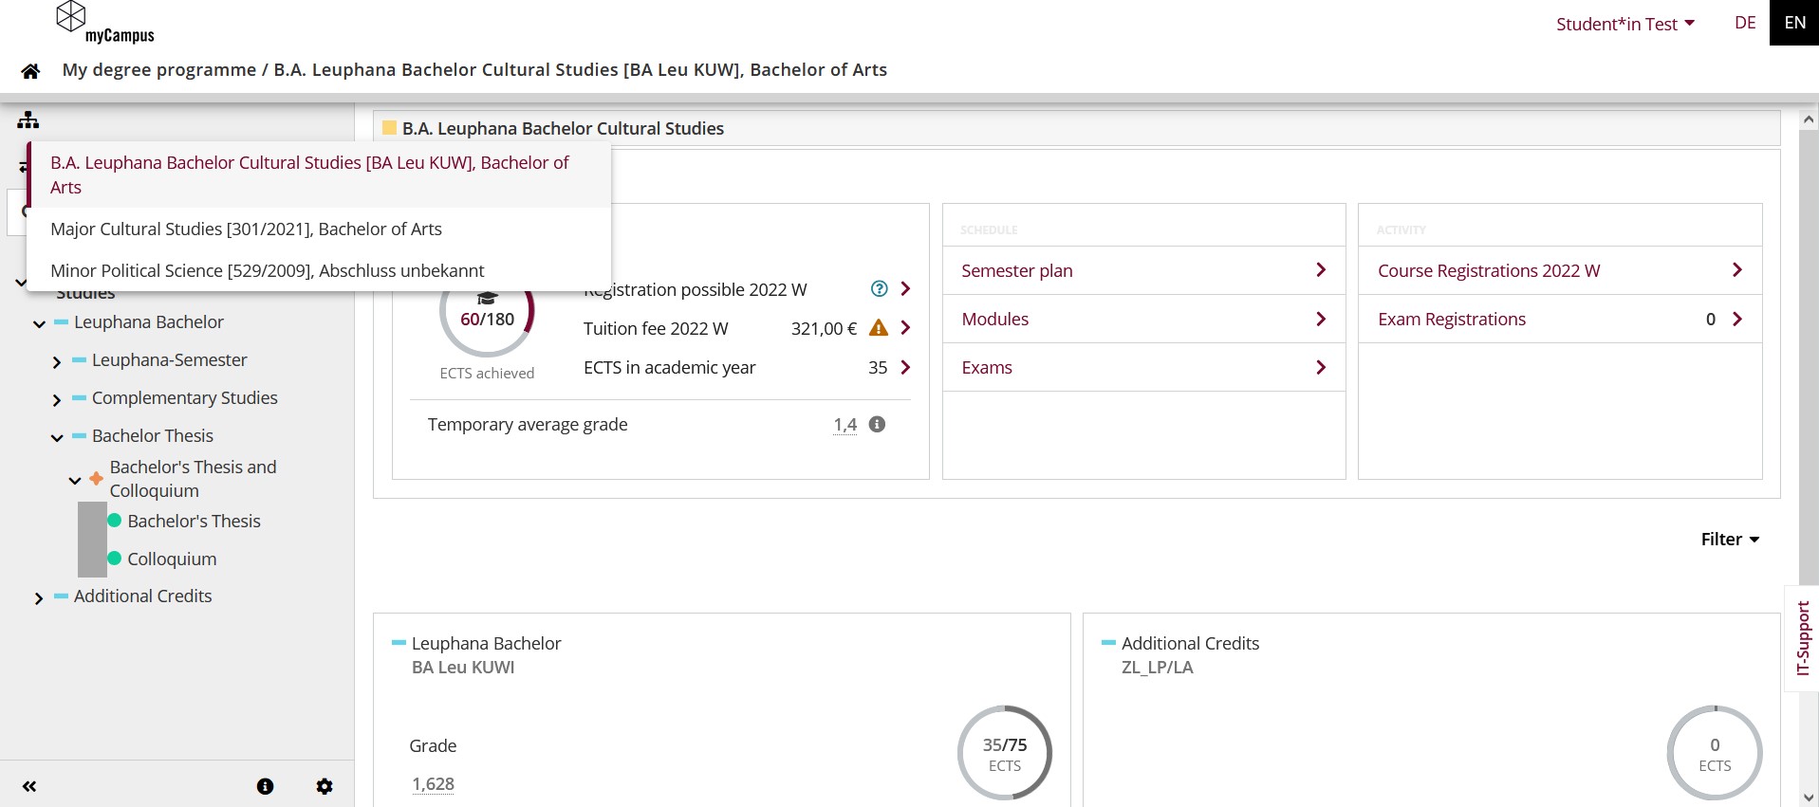
Task: Click the graduation cap icon above 60/180
Action: (487, 299)
